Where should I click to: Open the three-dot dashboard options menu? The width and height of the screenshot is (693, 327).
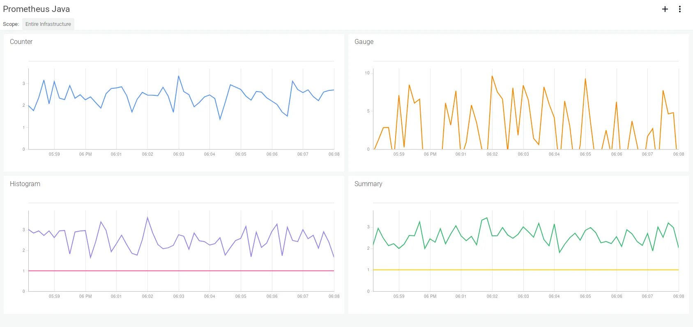[x=680, y=9]
